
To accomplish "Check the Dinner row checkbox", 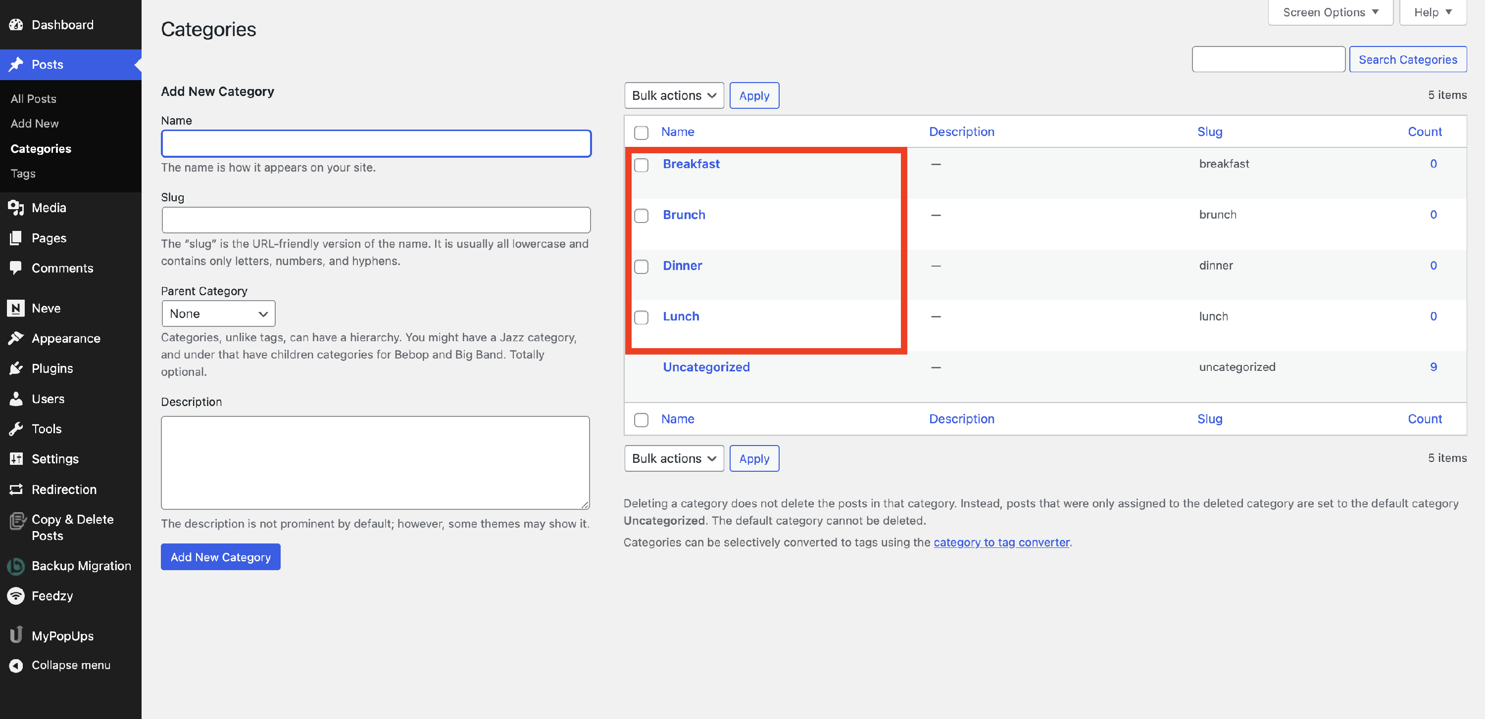I will pos(641,267).
